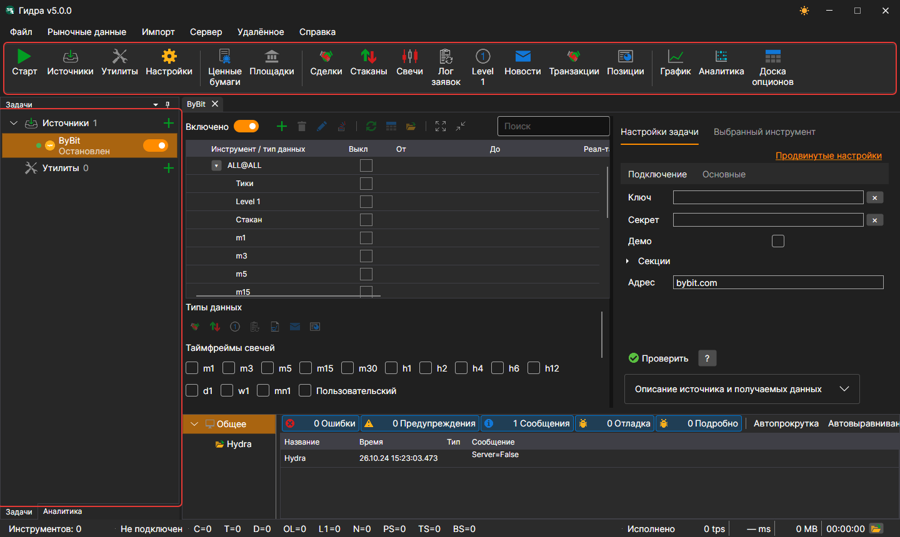Toggle the Включено switch

[246, 126]
